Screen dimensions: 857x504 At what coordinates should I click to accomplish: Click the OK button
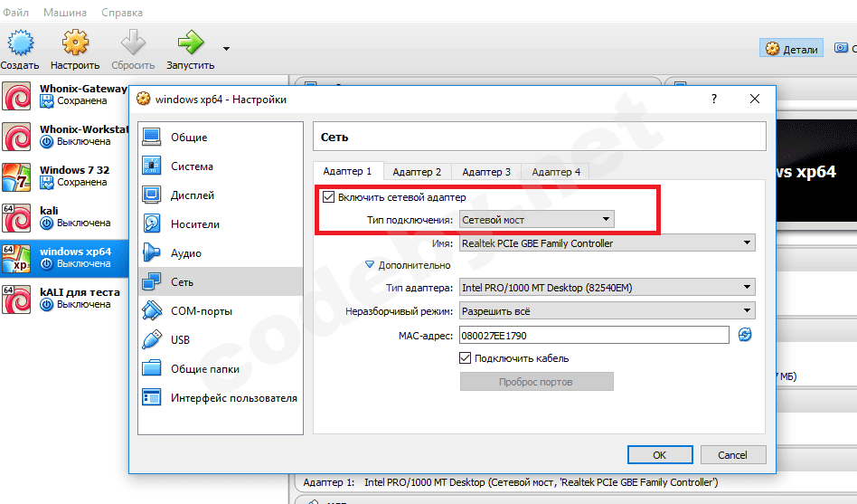coord(660,455)
